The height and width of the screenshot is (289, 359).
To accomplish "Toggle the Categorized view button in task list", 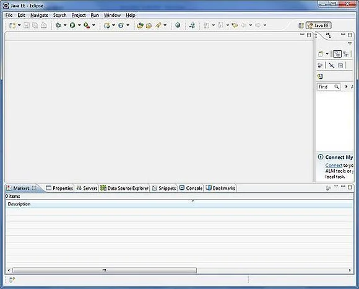I will (337, 54).
